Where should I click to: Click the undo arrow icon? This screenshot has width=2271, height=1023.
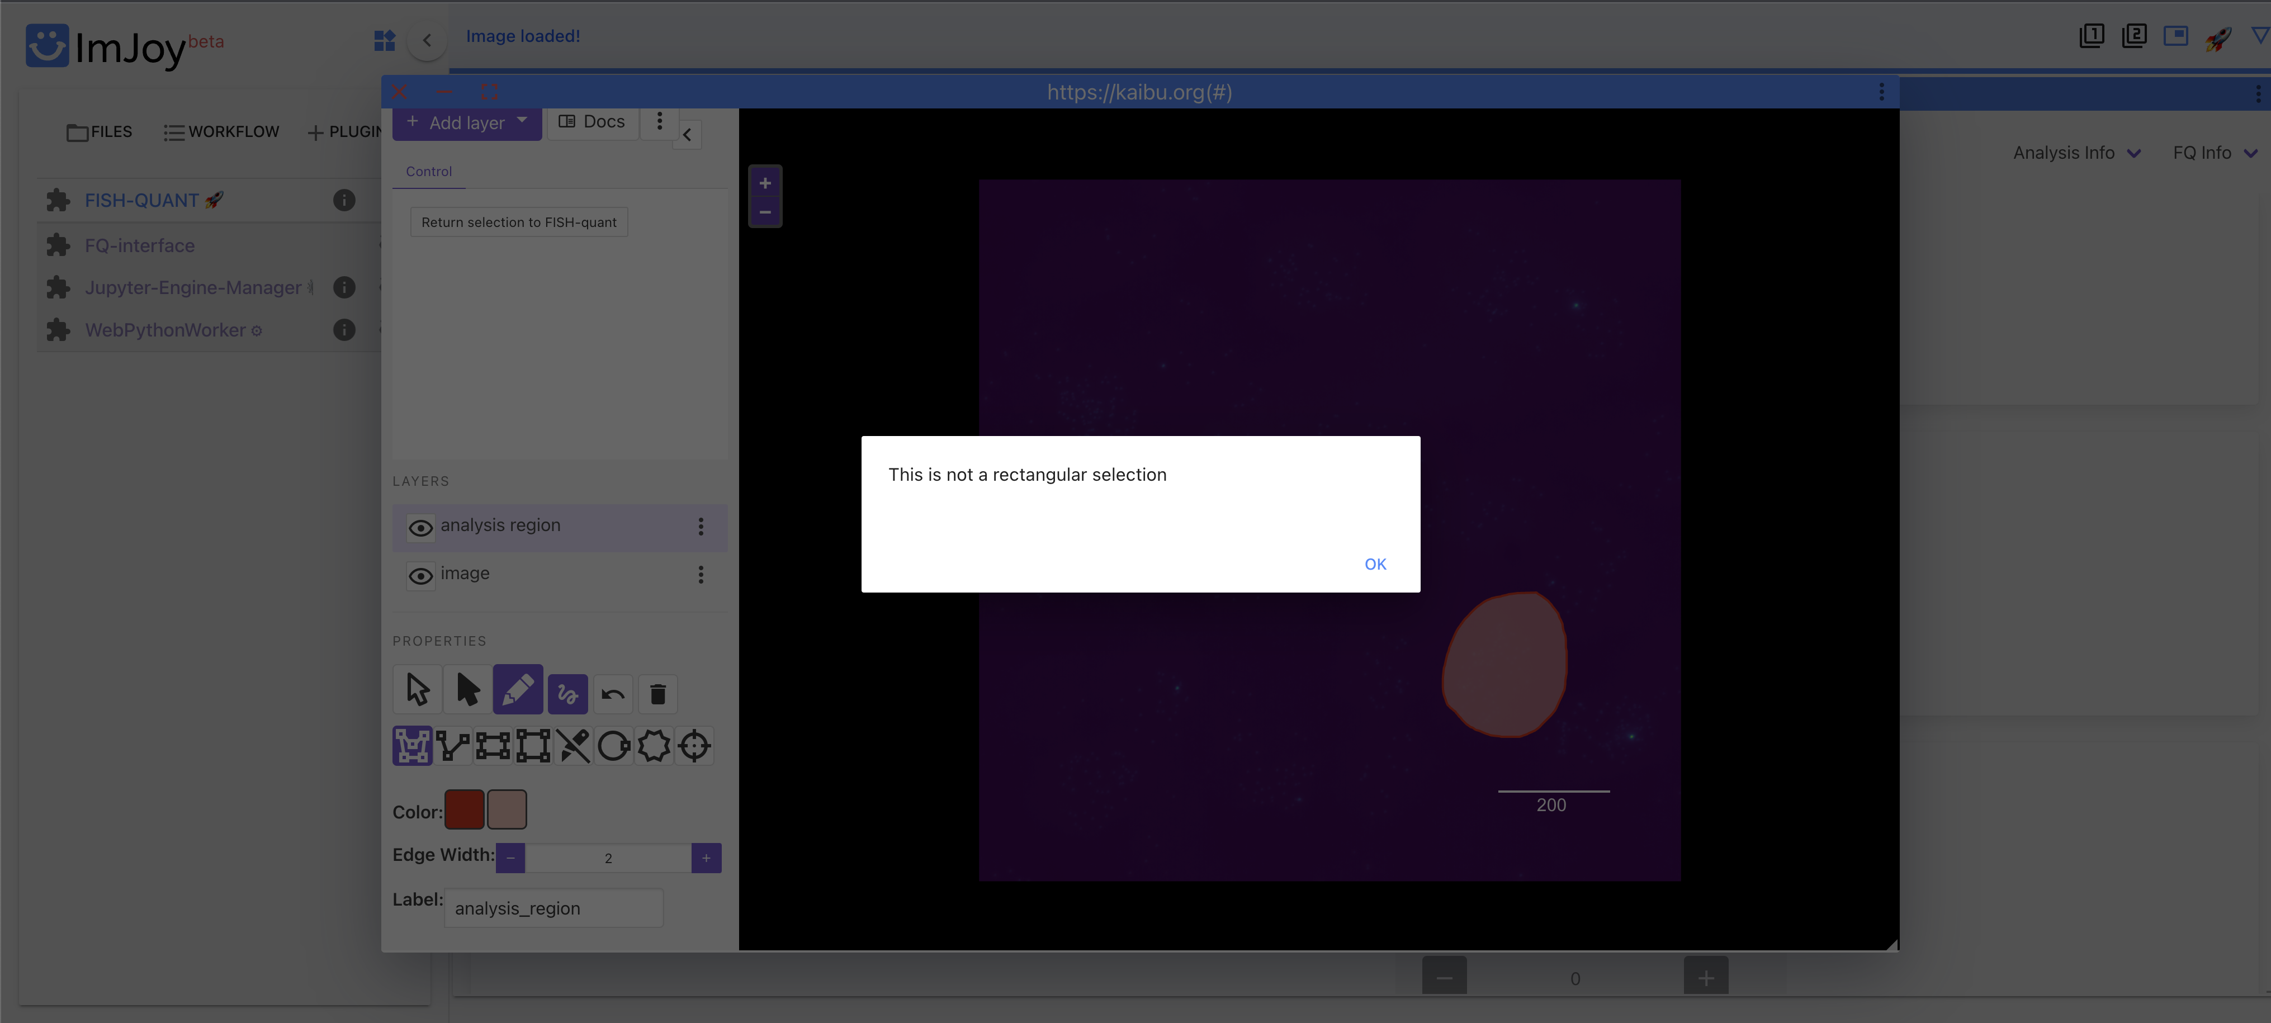613,694
